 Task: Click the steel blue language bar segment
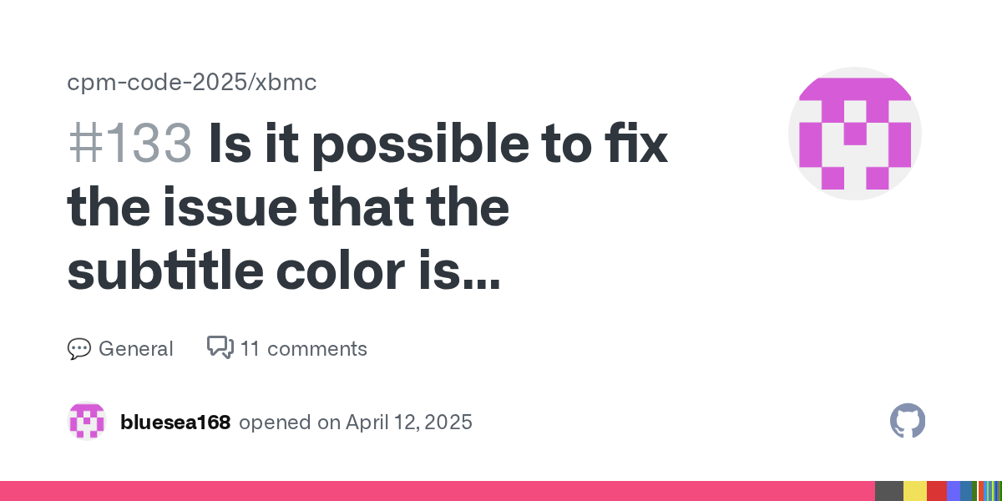pyautogui.click(x=966, y=491)
